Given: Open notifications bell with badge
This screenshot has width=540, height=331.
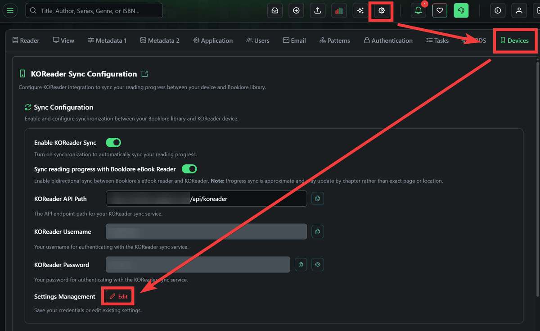Looking at the screenshot, I should tap(418, 10).
